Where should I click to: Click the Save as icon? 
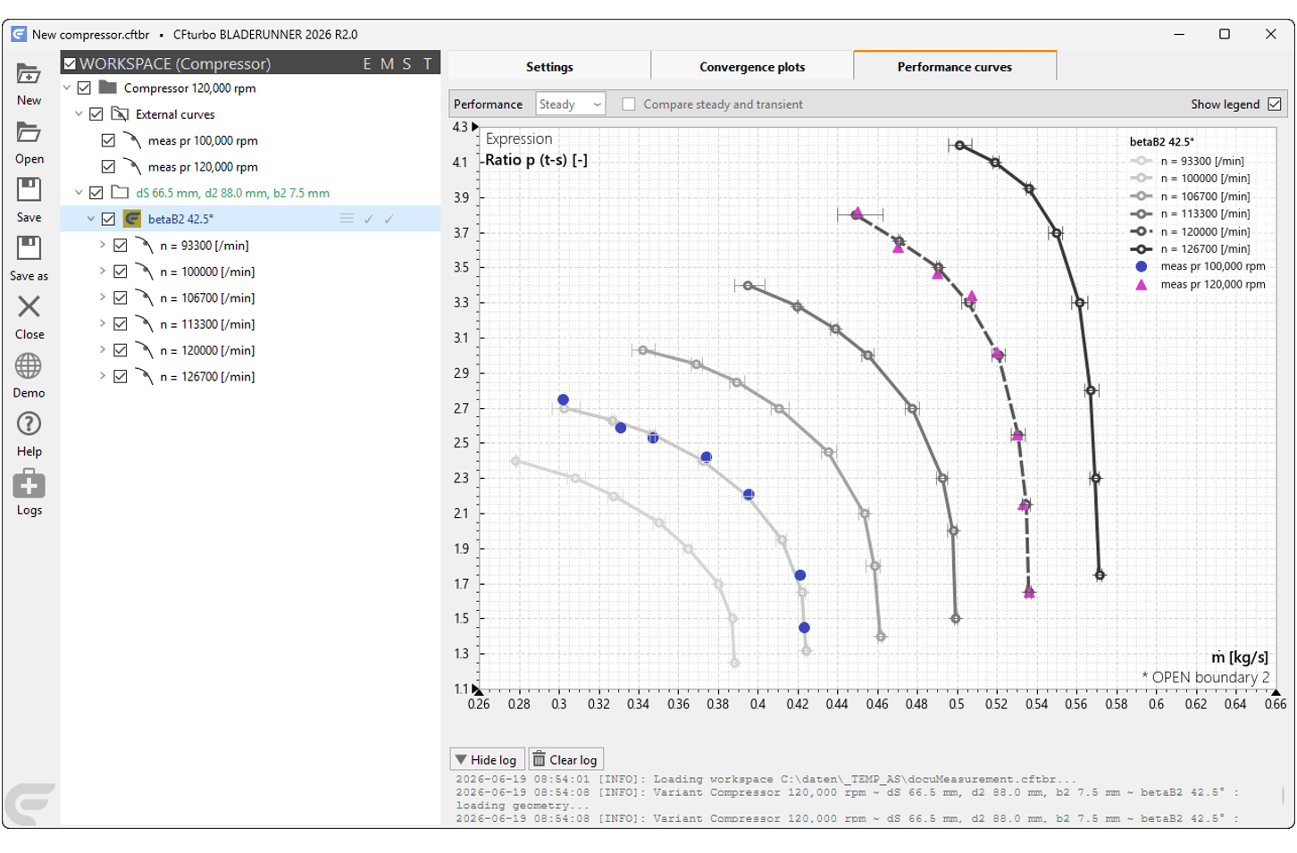click(x=29, y=248)
